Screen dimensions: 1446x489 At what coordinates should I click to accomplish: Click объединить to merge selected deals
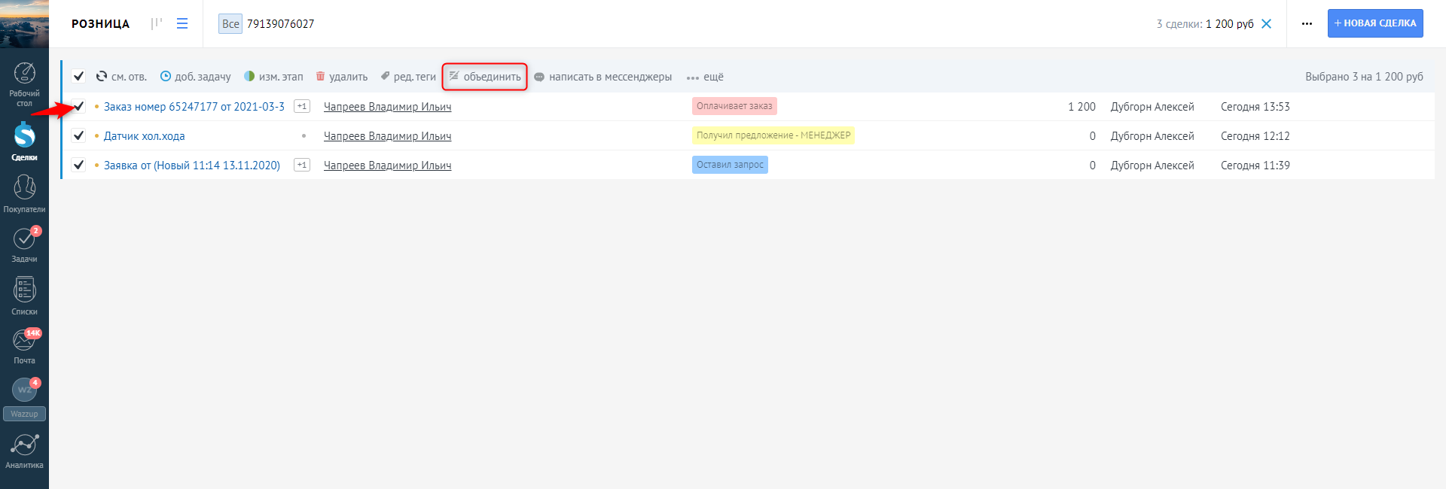click(485, 77)
